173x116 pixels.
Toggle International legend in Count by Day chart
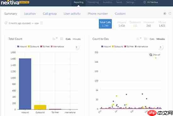141,46
